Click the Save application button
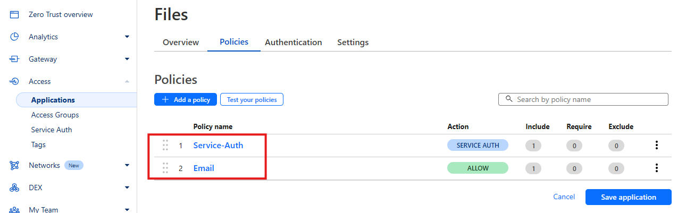This screenshot has height=213, width=686. 628,197
